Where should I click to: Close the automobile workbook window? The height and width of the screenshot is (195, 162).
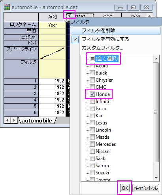146,8
